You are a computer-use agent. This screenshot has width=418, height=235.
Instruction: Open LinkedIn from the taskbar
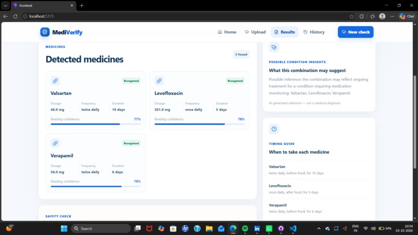pyautogui.click(x=257, y=229)
